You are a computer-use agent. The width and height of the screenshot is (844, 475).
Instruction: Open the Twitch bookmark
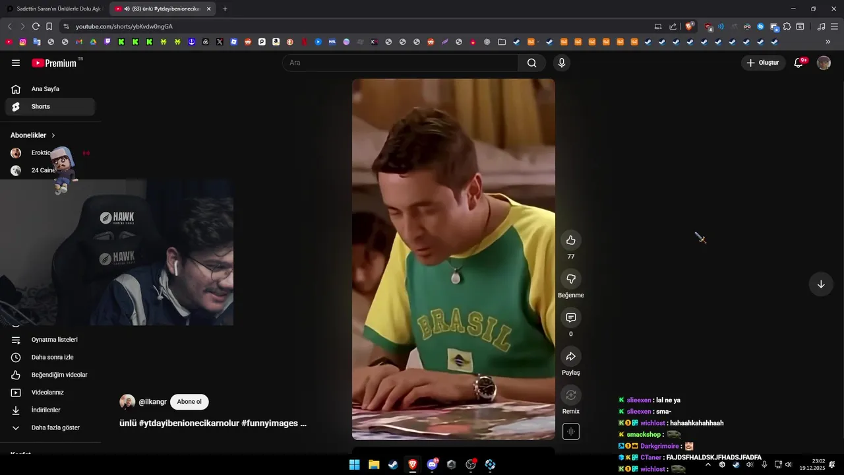coord(107,42)
